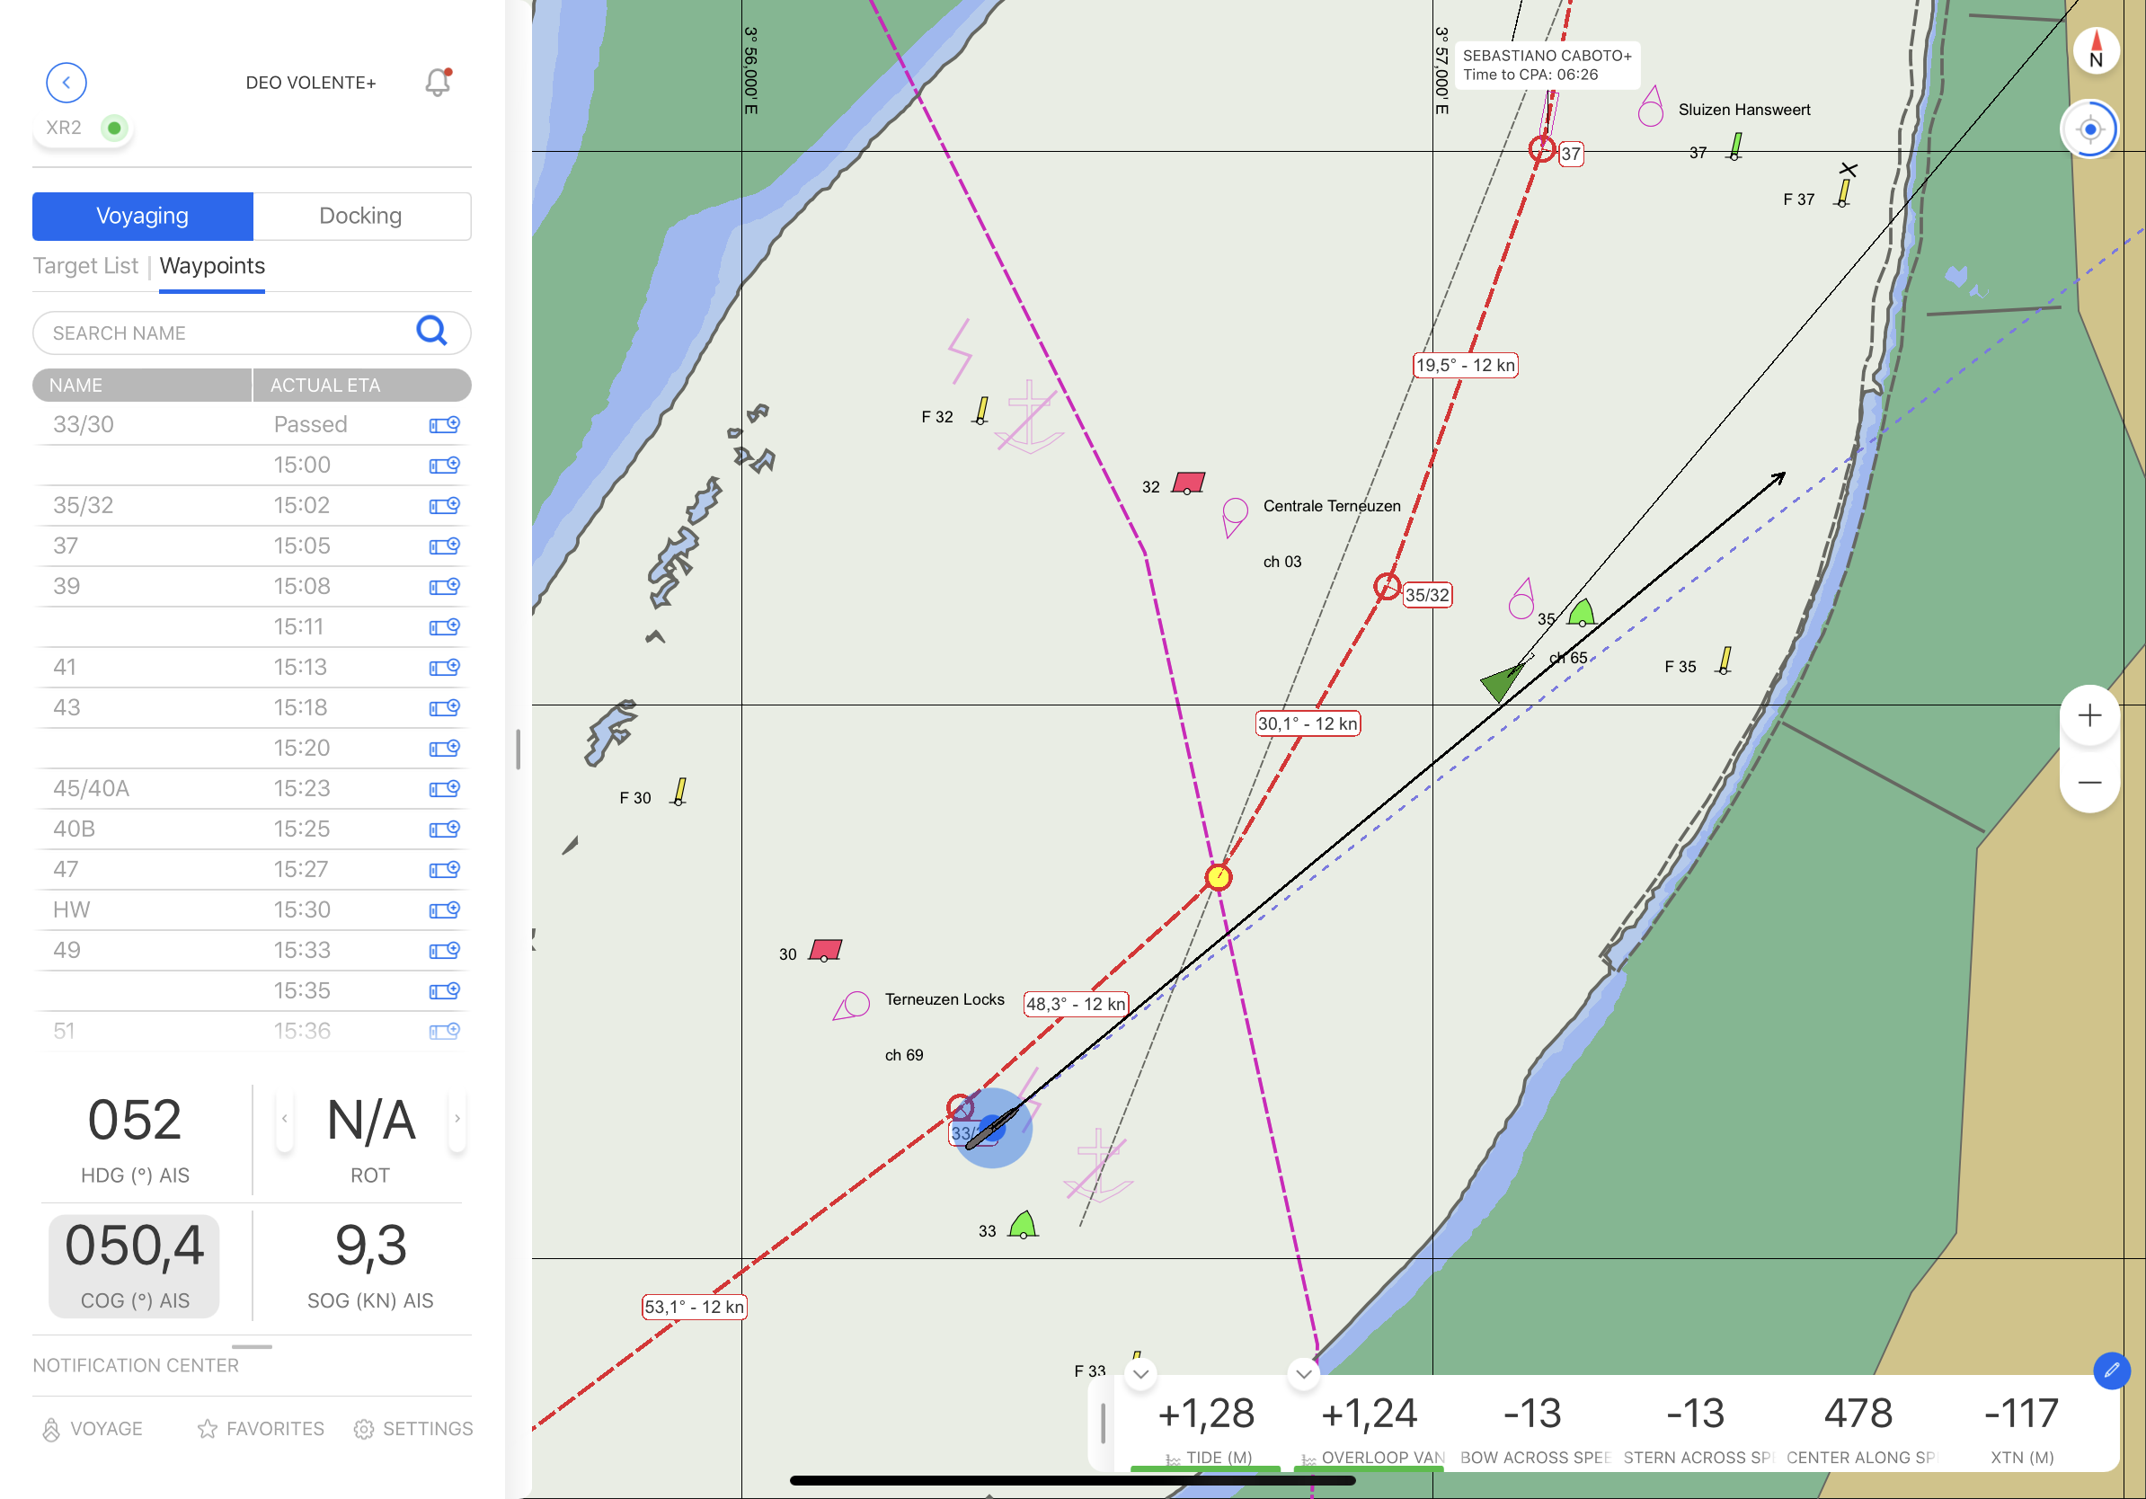This screenshot has height=1499, width=2146.
Task: Click the blue pencil edit button
Action: (x=2112, y=1371)
